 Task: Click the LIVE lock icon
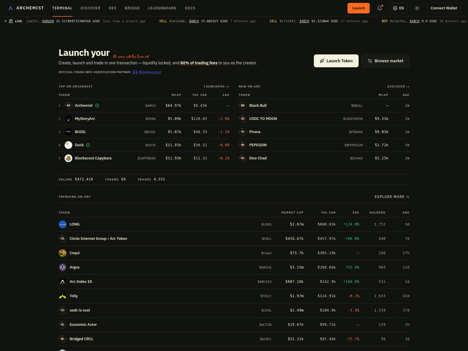click(11, 21)
